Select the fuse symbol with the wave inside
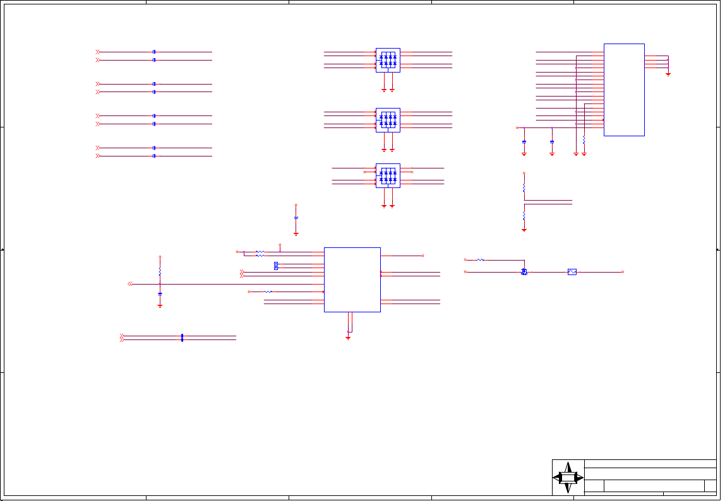Viewport: 725px width, 501px height. [572, 272]
